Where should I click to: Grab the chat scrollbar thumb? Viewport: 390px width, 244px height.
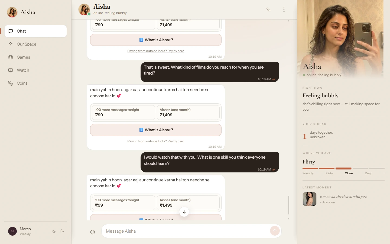click(x=288, y=205)
